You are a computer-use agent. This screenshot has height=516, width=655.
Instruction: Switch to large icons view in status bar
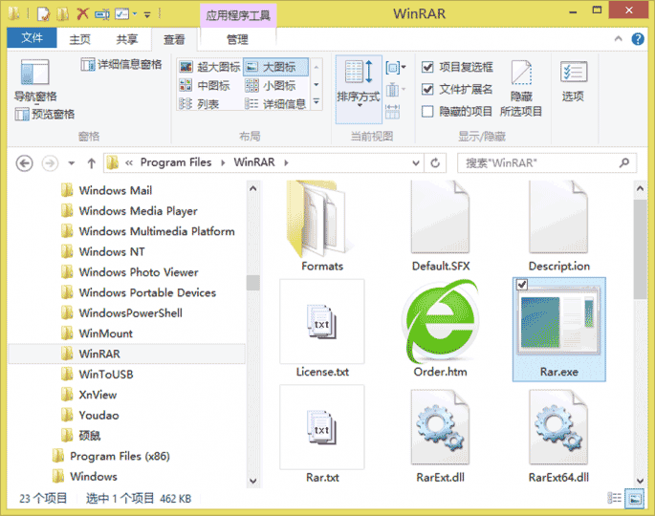pyautogui.click(x=635, y=499)
